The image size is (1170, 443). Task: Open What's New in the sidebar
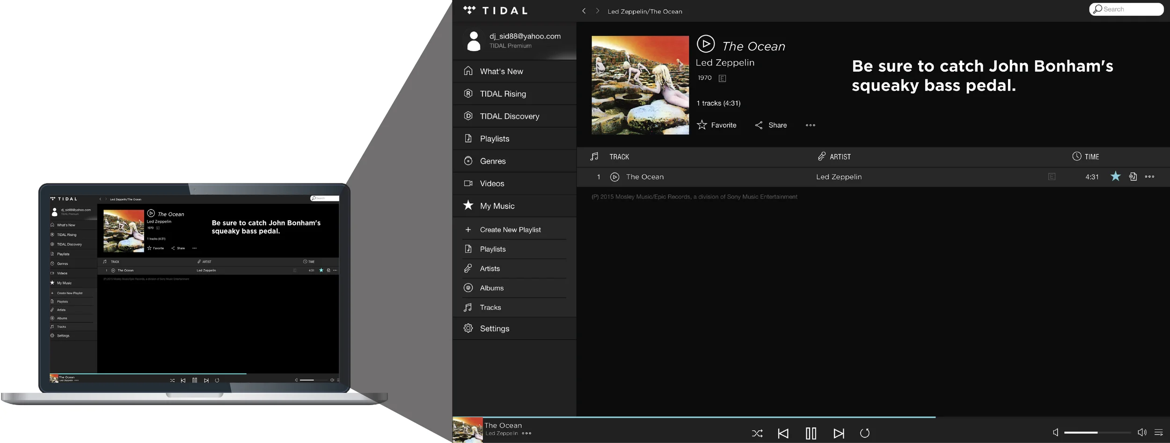pos(514,71)
